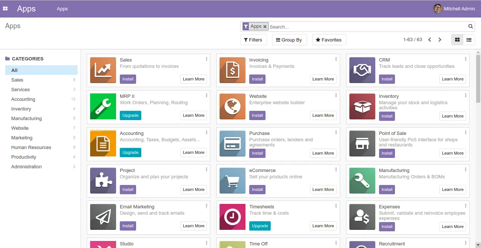The image size is (481, 248).
Task: Click Mitchell Admin avatar
Action: tap(438, 9)
